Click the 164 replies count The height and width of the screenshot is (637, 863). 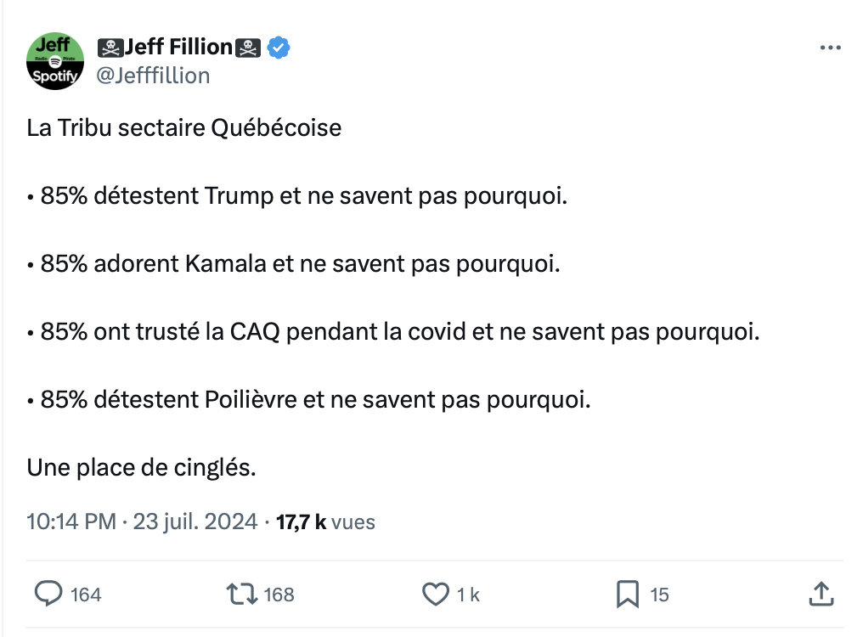click(86, 595)
